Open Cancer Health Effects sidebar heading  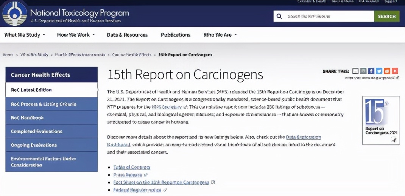point(51,75)
